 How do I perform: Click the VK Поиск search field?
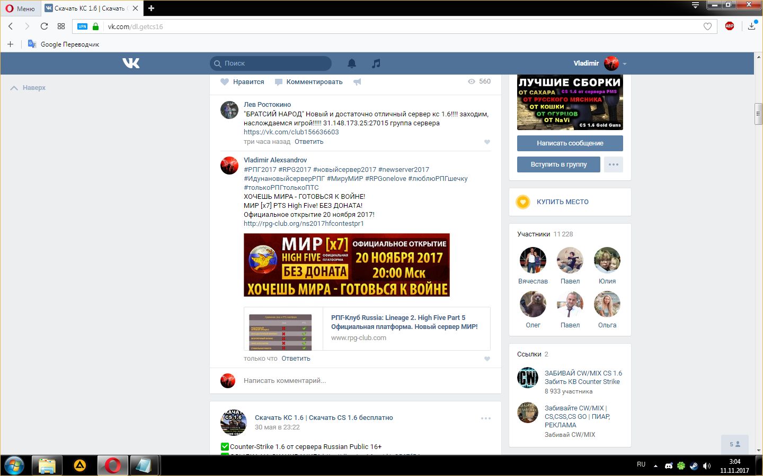[271, 63]
